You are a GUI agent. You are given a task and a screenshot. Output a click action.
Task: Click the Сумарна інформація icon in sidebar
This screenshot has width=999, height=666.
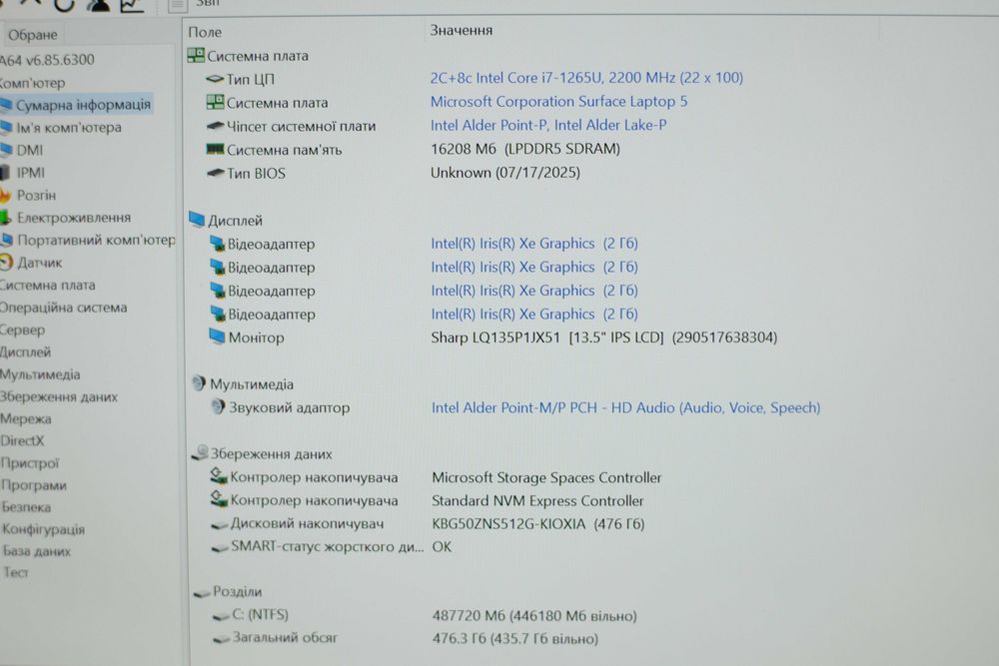click(6, 104)
